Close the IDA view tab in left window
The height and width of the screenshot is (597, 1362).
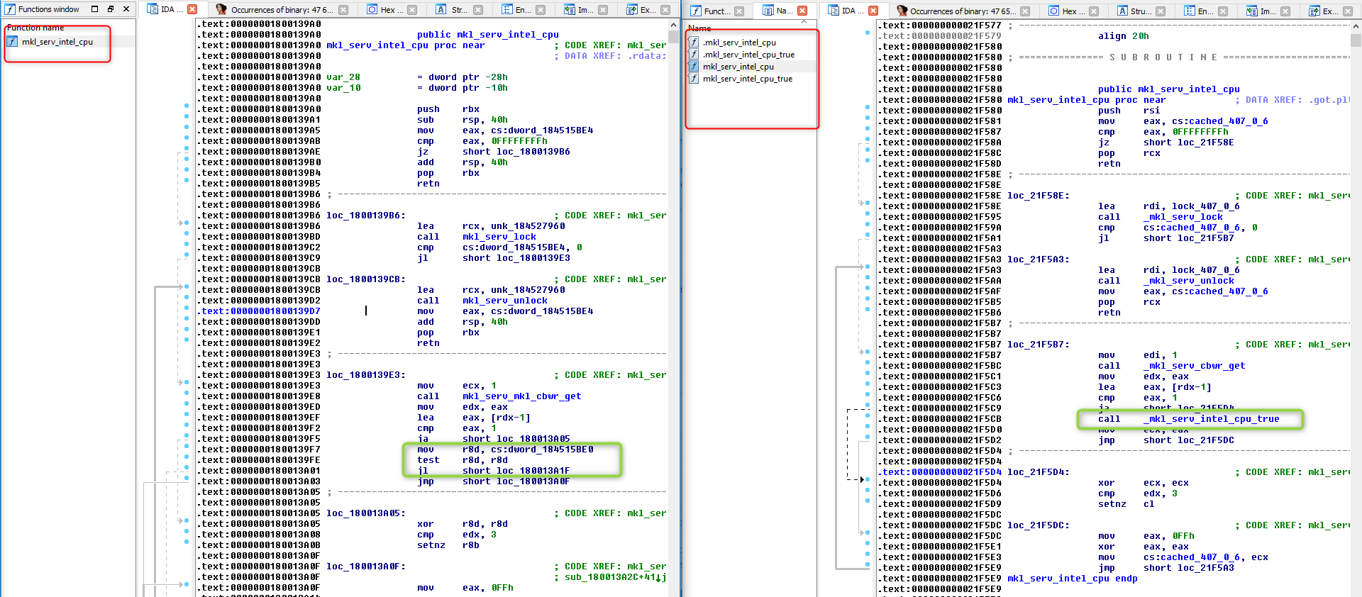click(192, 9)
